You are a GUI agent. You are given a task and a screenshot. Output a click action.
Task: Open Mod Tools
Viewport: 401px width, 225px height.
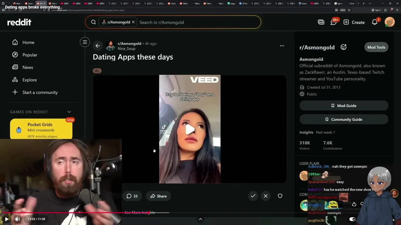click(x=376, y=47)
